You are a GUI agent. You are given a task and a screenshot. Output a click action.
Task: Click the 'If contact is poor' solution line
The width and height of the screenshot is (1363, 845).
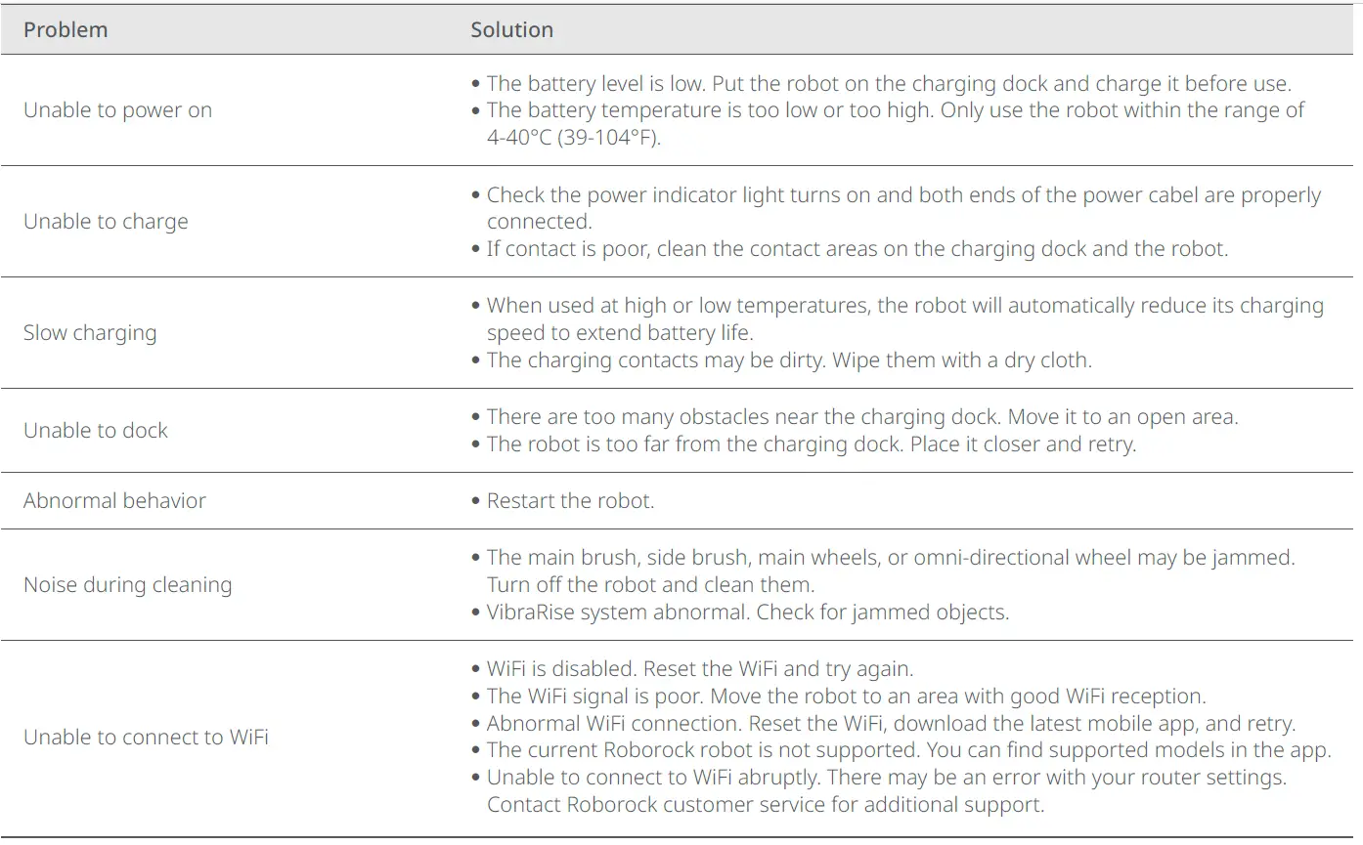pyautogui.click(x=857, y=249)
